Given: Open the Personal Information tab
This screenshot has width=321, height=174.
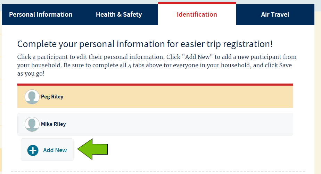Looking at the screenshot, I should pyautogui.click(x=41, y=15).
